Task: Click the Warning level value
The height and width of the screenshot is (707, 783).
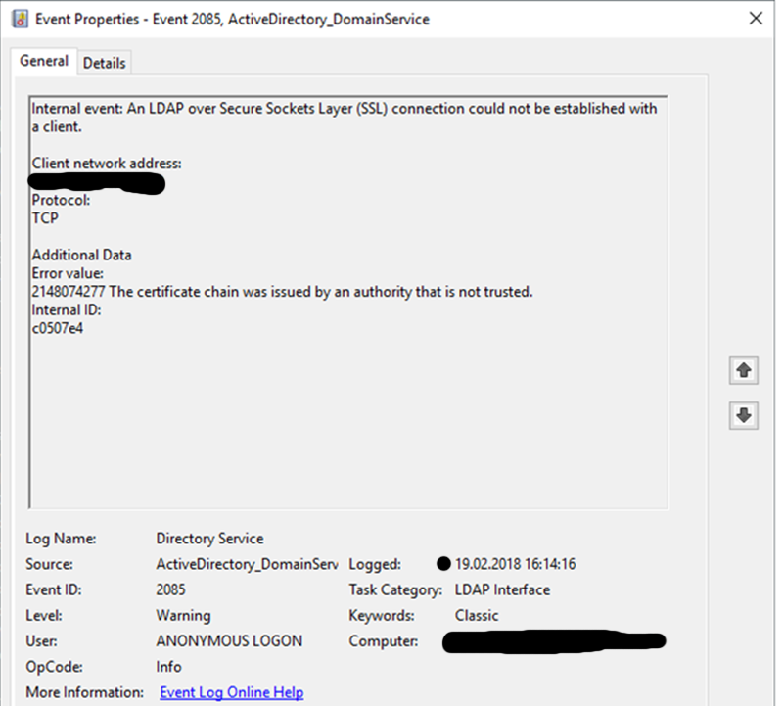Action: [183, 616]
